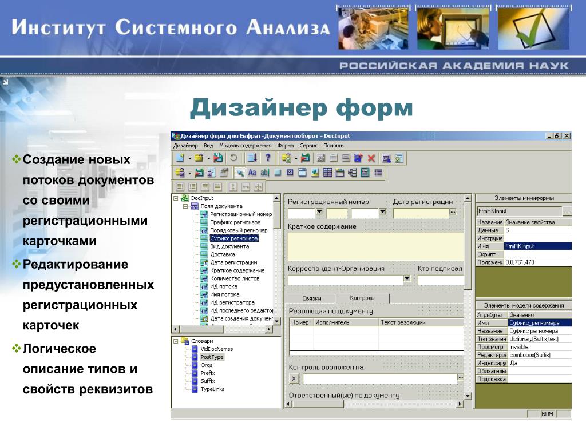The image size is (586, 439).
Task: Select the grid table tool icon
Action: click(327, 173)
